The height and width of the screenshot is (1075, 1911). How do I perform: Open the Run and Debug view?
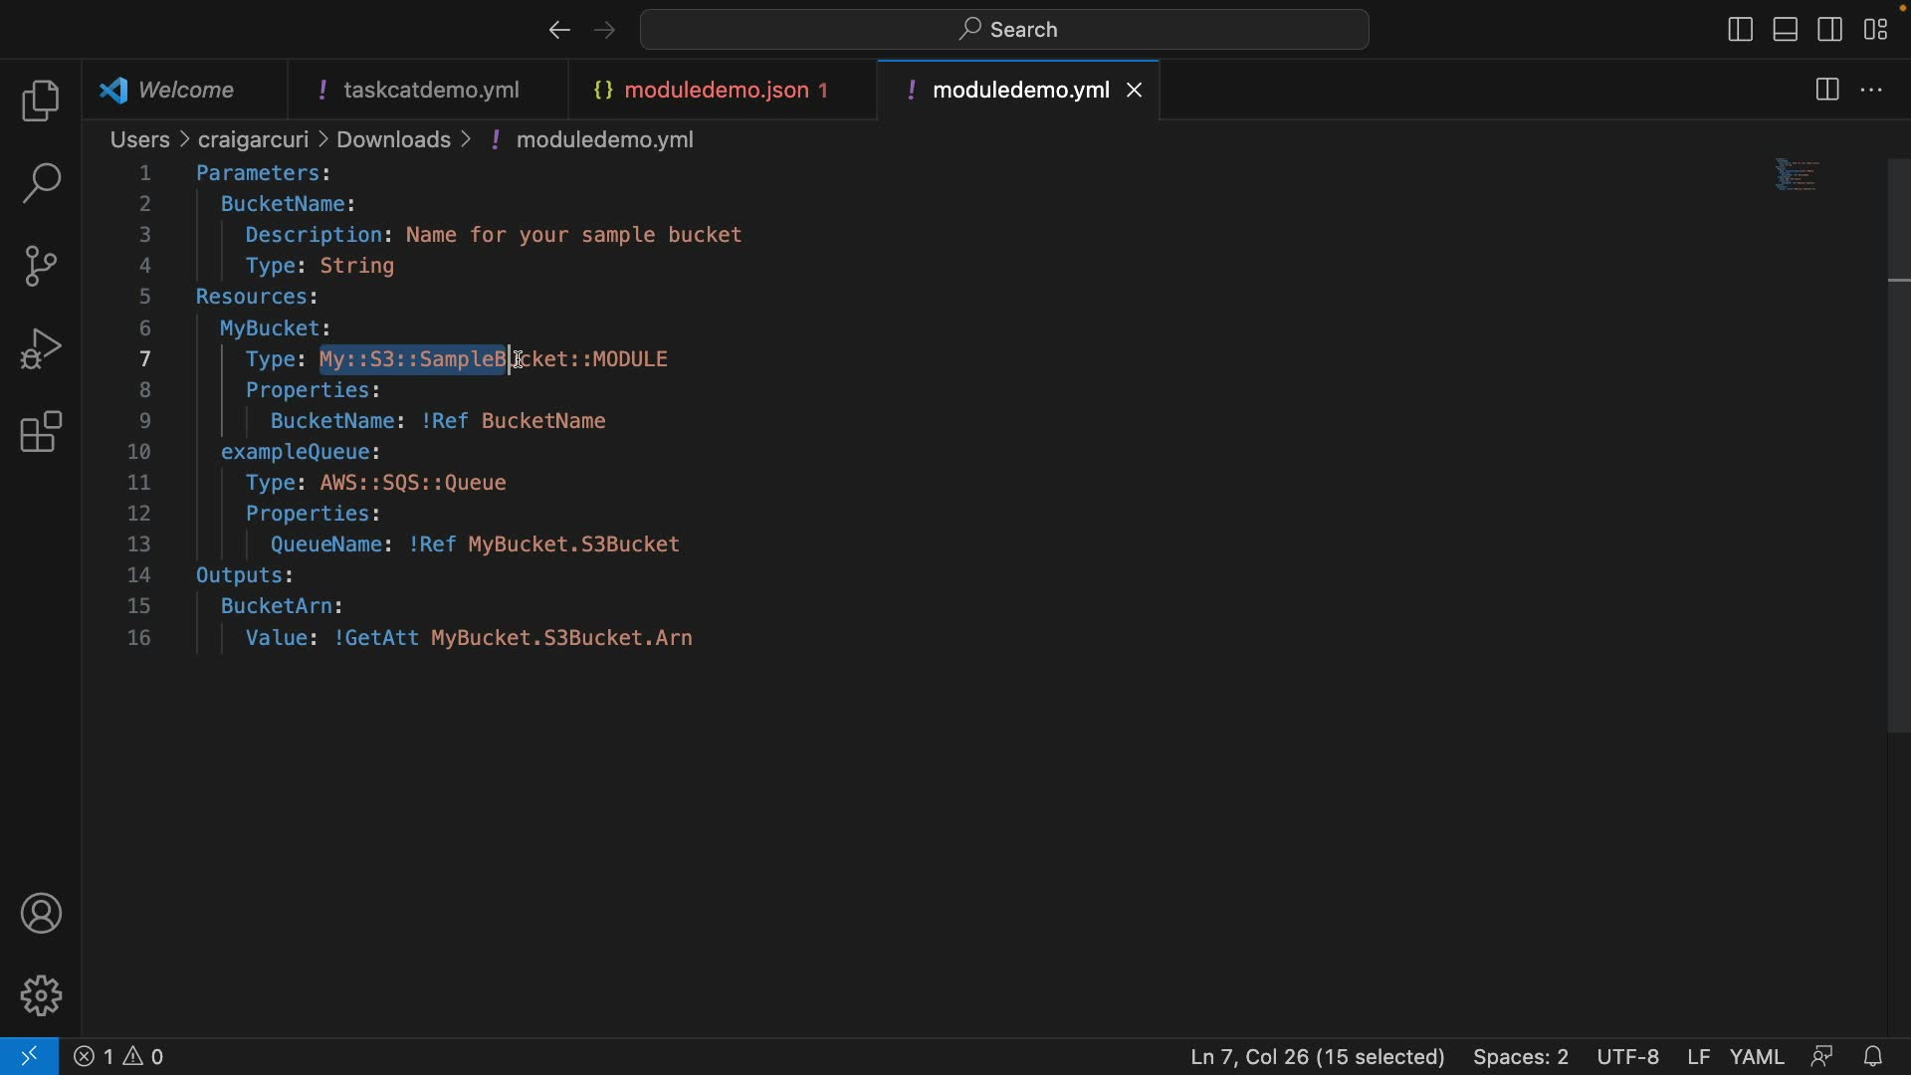click(41, 349)
